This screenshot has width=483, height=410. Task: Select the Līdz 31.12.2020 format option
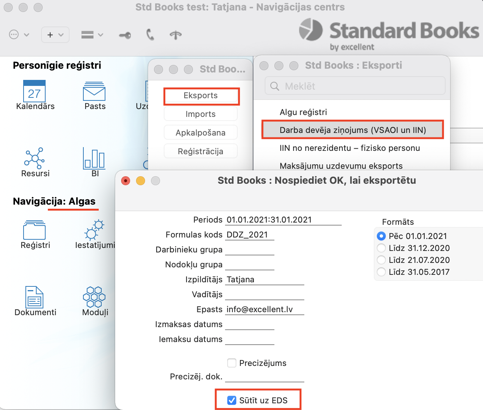381,248
